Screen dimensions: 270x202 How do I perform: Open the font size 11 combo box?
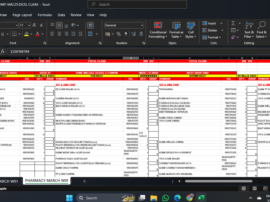pos(25,25)
